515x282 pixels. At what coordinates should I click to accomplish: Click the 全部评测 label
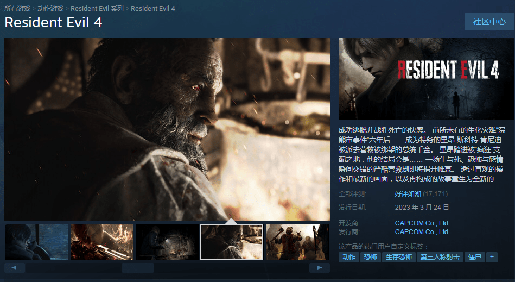[352, 194]
